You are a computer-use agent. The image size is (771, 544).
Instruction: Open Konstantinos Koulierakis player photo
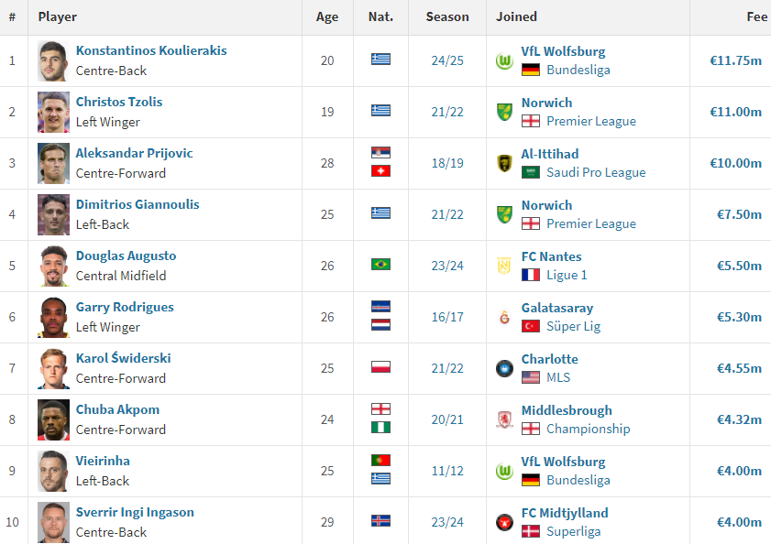(54, 60)
